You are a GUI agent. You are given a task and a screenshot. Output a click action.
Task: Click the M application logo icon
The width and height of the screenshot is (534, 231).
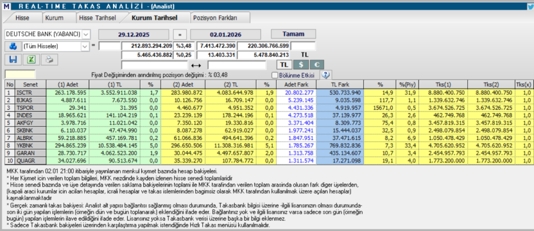(6, 6)
